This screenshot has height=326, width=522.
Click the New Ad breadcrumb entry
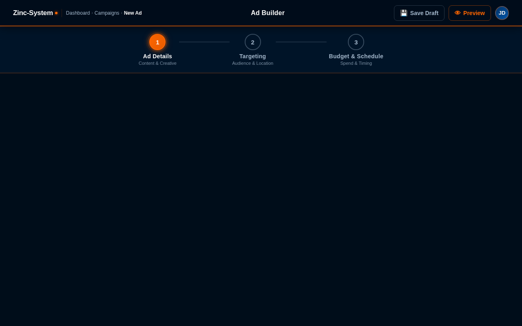(133, 13)
